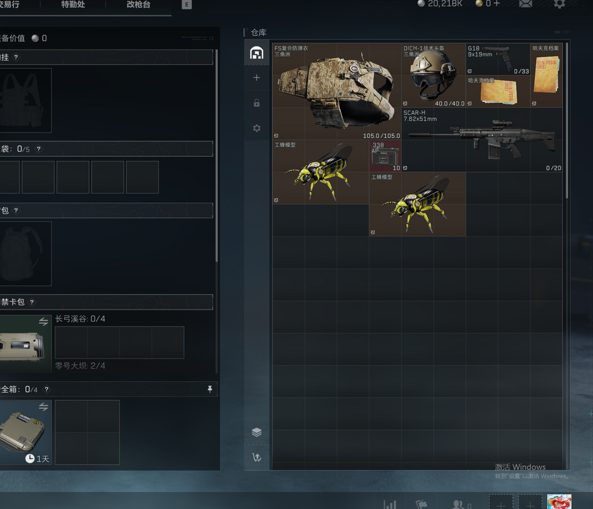Show help for 门禁卡包 section

click(32, 302)
